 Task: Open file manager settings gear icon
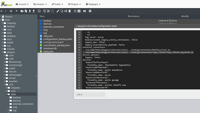pos(90,11)
